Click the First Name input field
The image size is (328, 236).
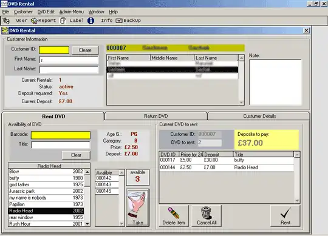pyautogui.click(x=69, y=60)
